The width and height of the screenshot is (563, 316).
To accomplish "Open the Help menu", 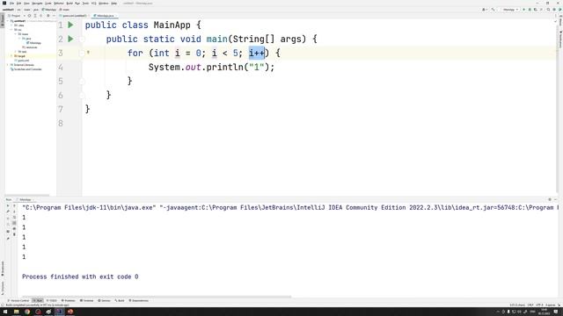I will click(x=113, y=4).
